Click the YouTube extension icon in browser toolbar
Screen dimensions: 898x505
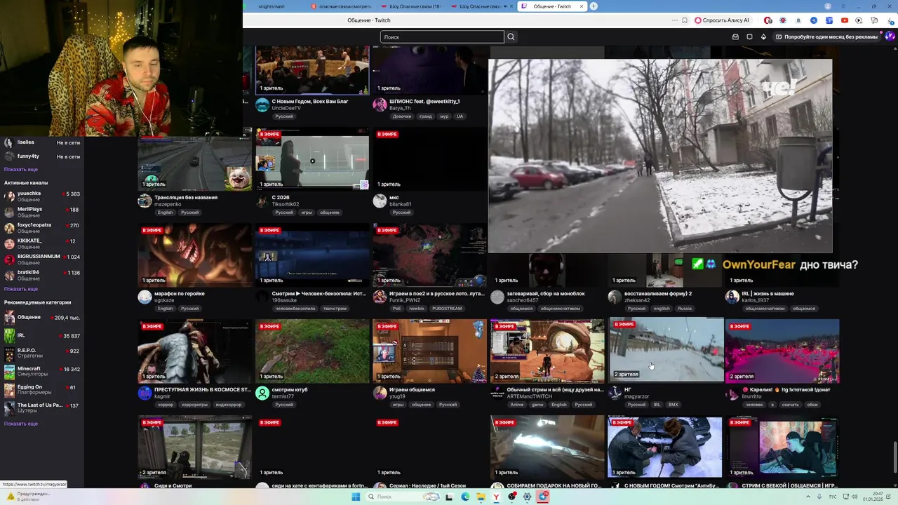click(844, 20)
